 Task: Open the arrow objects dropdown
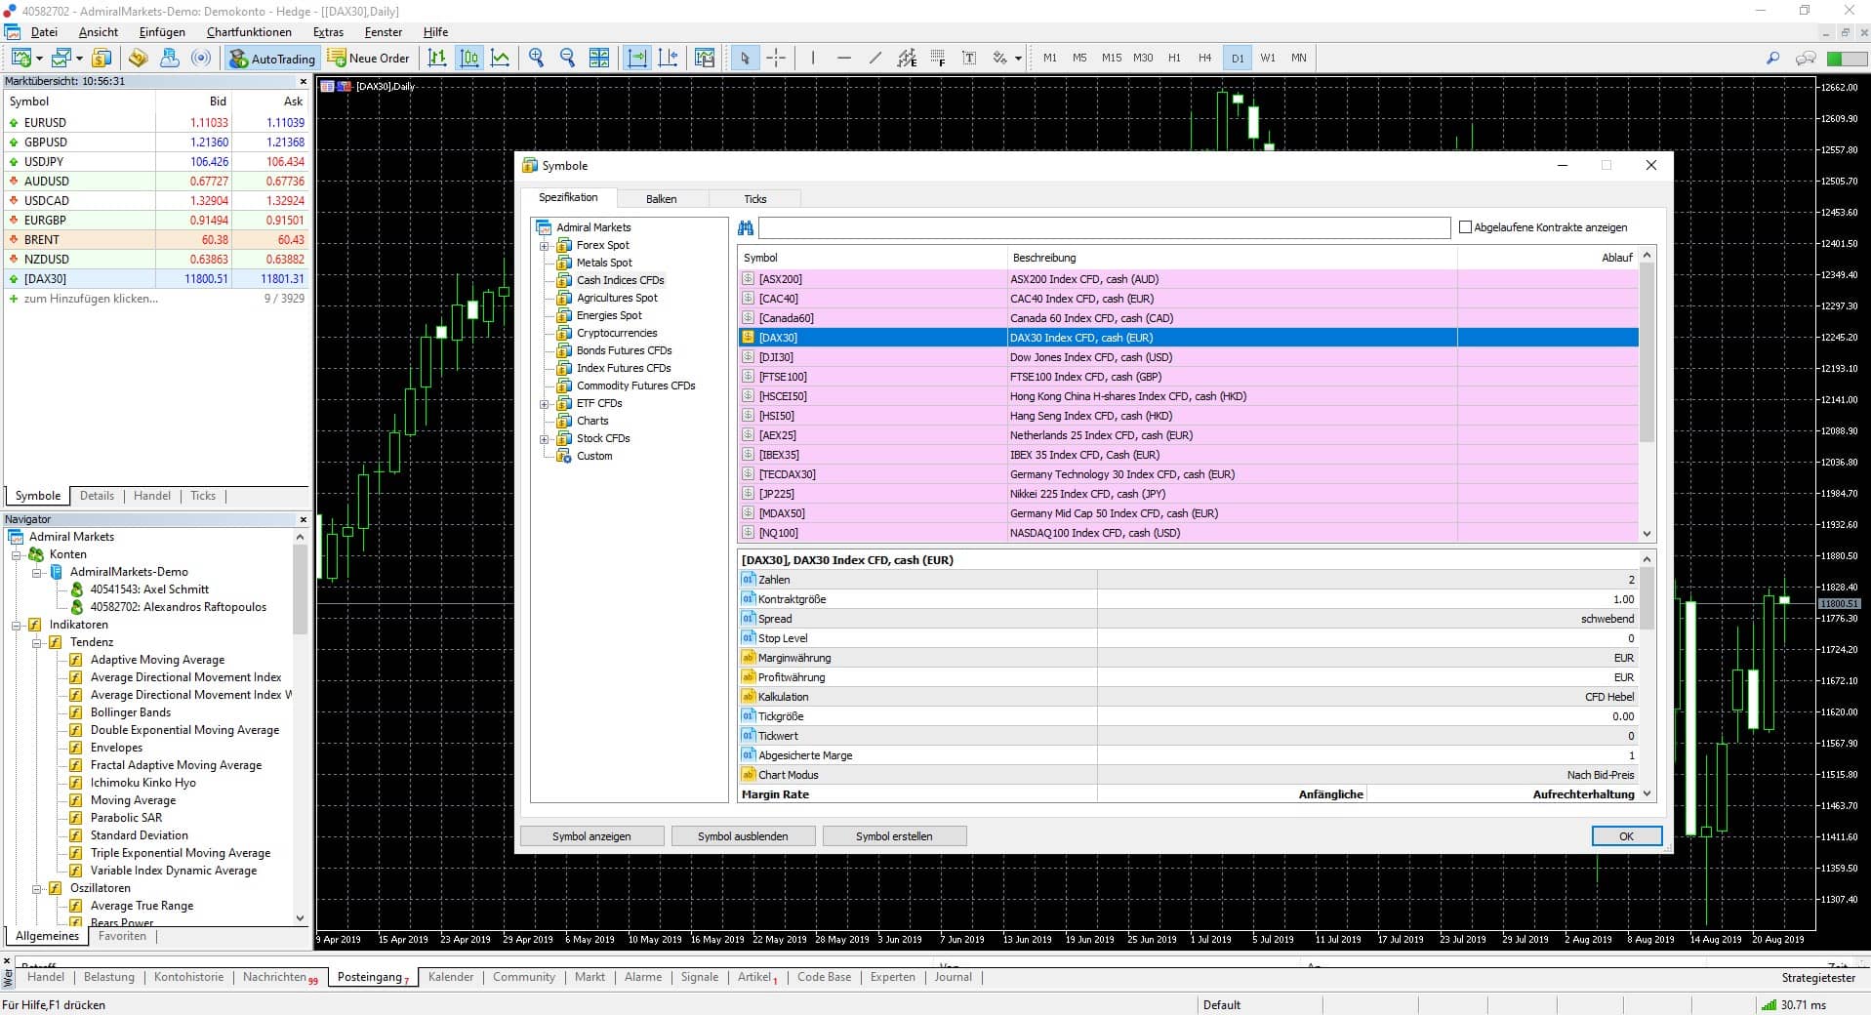[x=1018, y=58]
